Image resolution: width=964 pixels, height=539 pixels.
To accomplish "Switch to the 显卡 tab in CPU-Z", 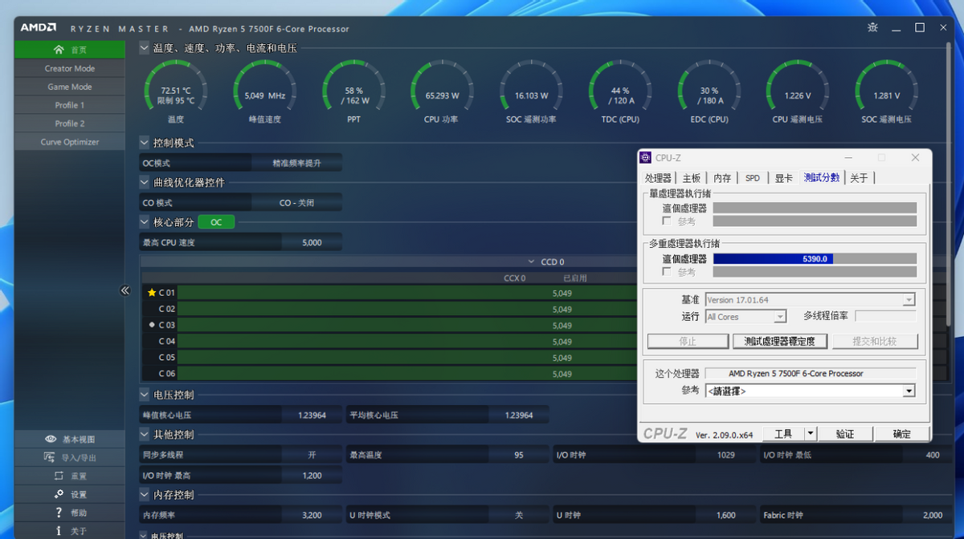I will pyautogui.click(x=784, y=178).
